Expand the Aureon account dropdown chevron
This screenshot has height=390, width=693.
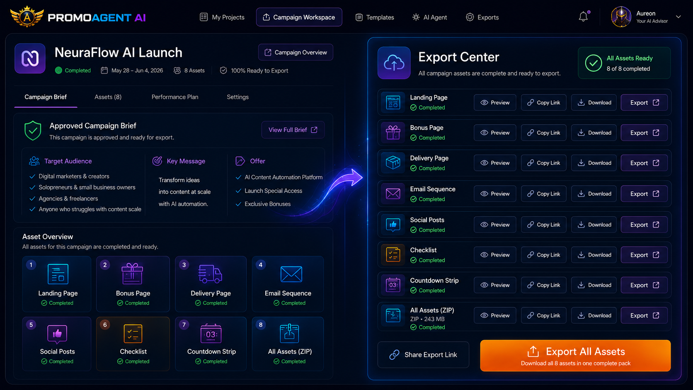678,17
